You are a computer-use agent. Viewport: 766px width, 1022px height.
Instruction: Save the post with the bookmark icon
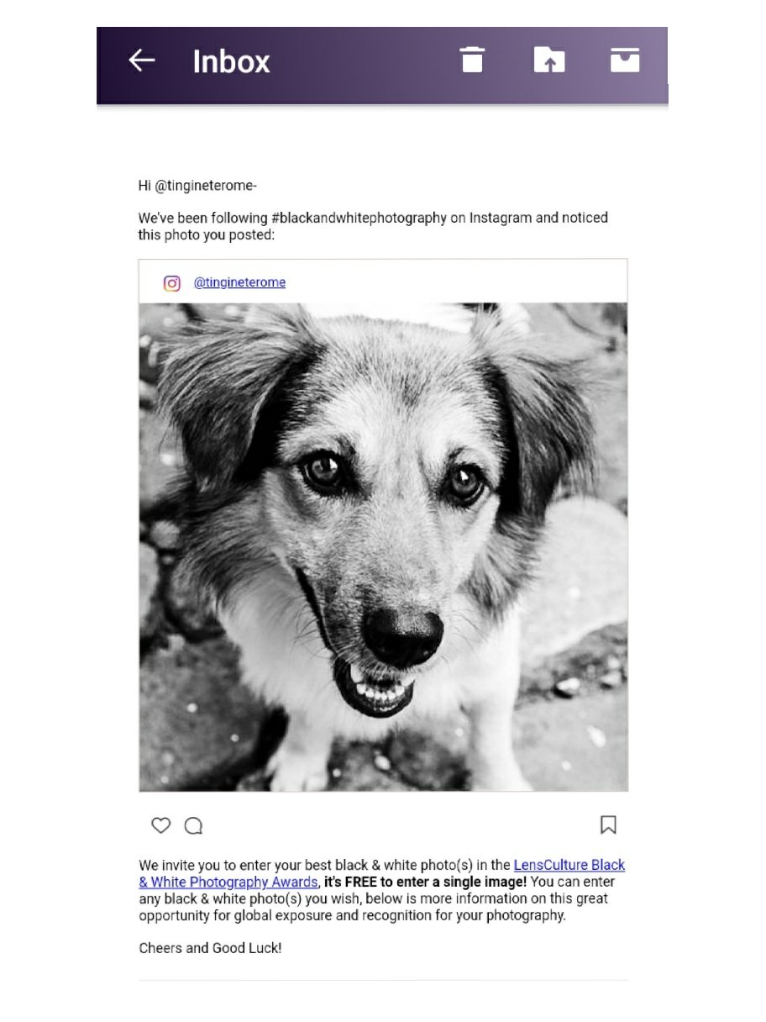point(608,825)
